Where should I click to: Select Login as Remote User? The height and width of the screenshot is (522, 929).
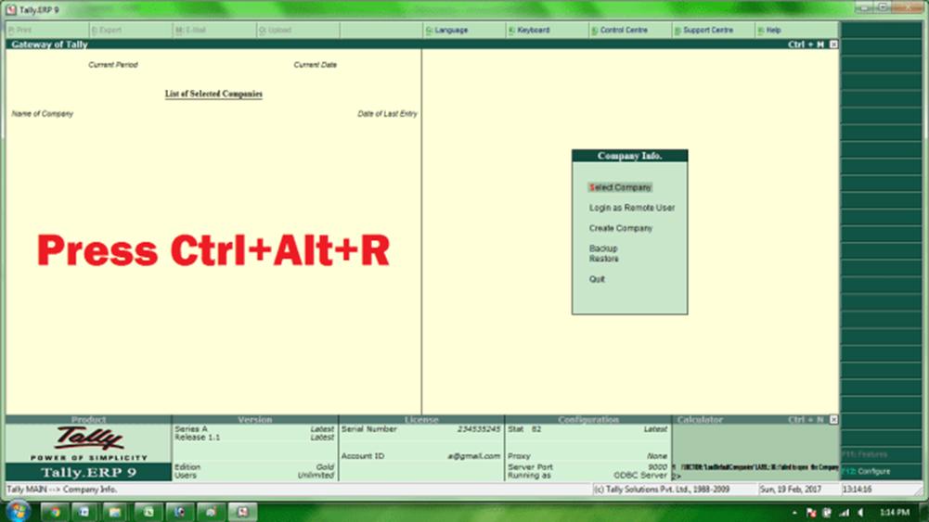point(631,208)
